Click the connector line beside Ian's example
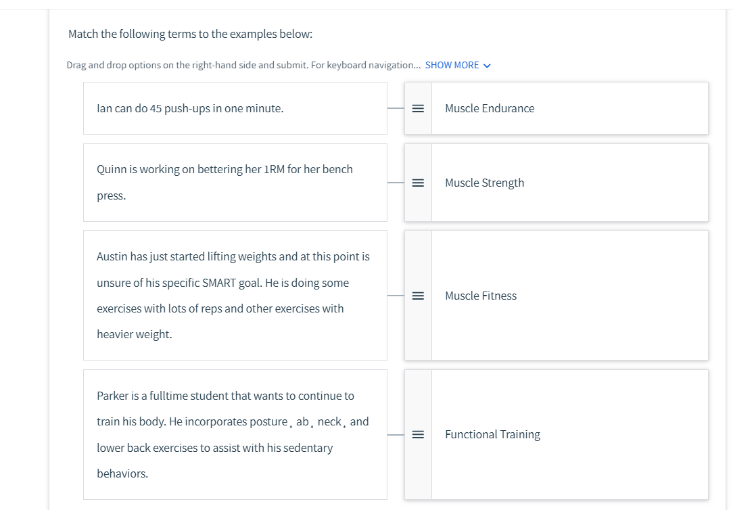 tap(396, 108)
